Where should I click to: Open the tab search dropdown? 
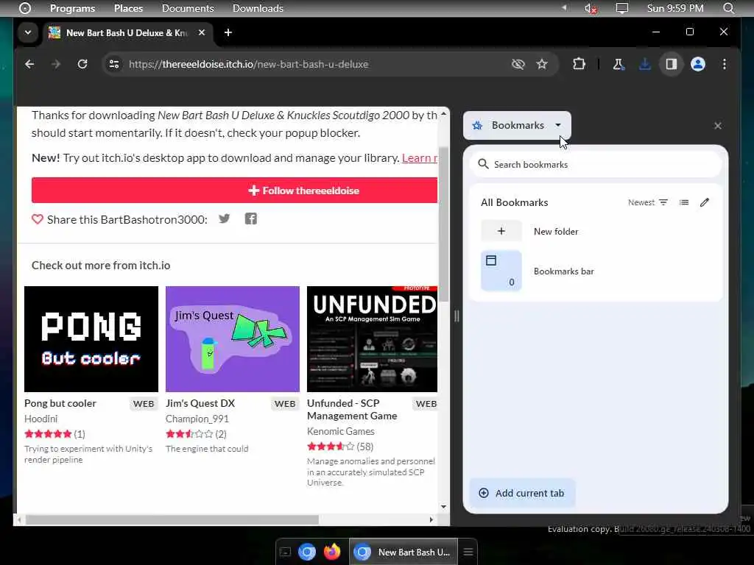click(x=28, y=32)
